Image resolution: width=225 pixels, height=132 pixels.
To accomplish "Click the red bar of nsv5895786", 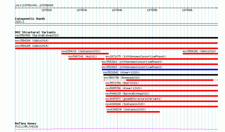I will coord(162,91).
